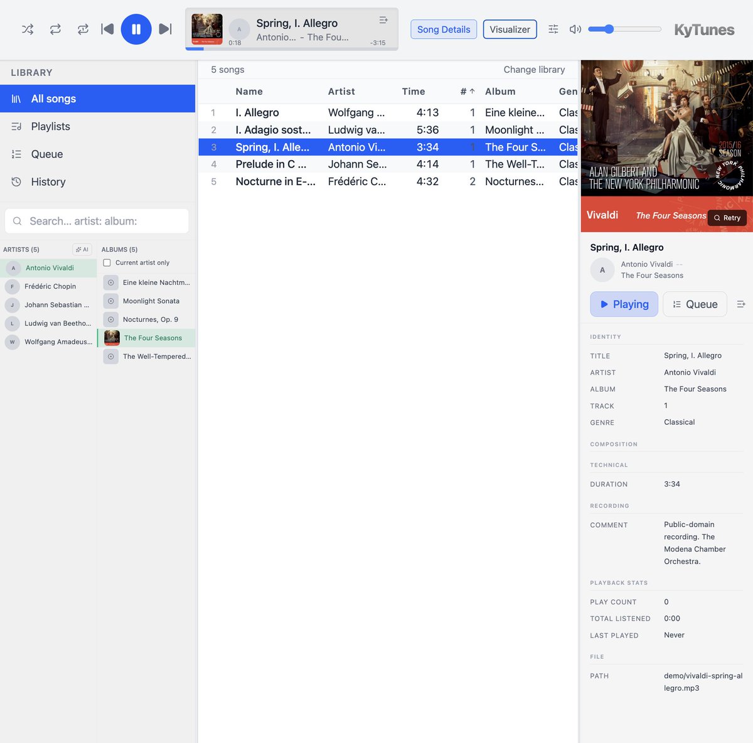
Task: Click the large album cover image
Action: pos(666,146)
